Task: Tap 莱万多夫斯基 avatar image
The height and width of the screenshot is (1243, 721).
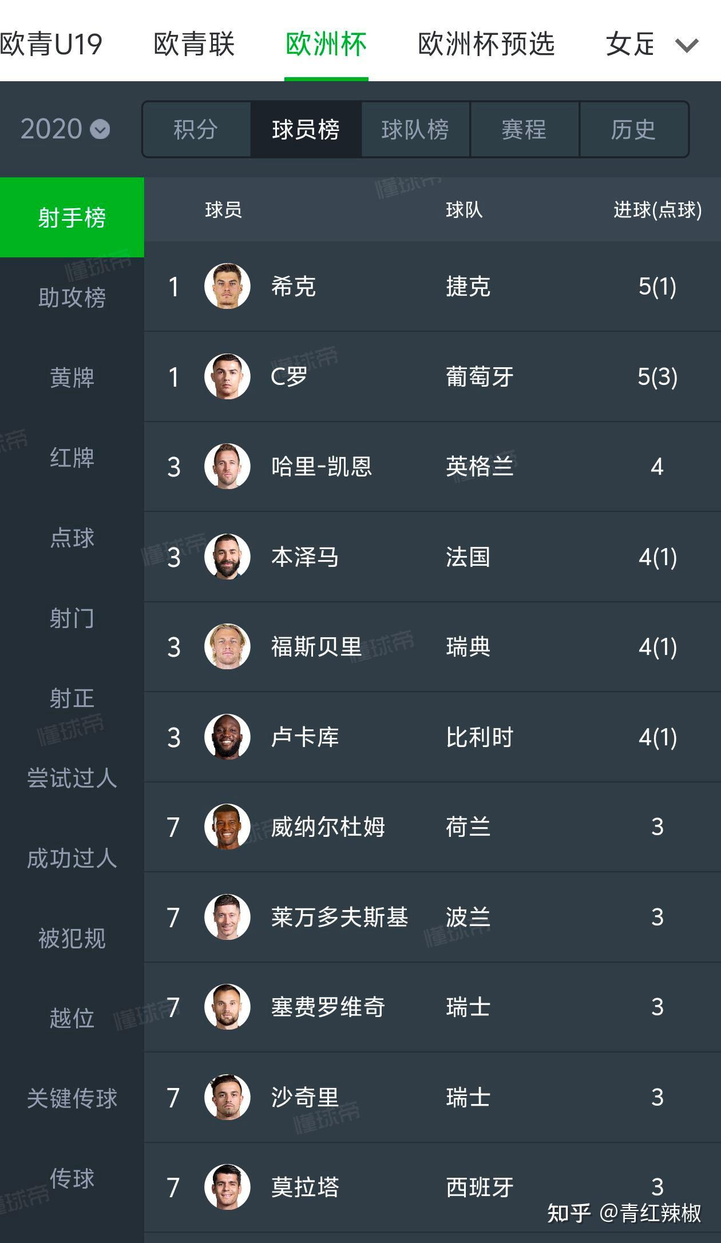Action: [x=227, y=917]
